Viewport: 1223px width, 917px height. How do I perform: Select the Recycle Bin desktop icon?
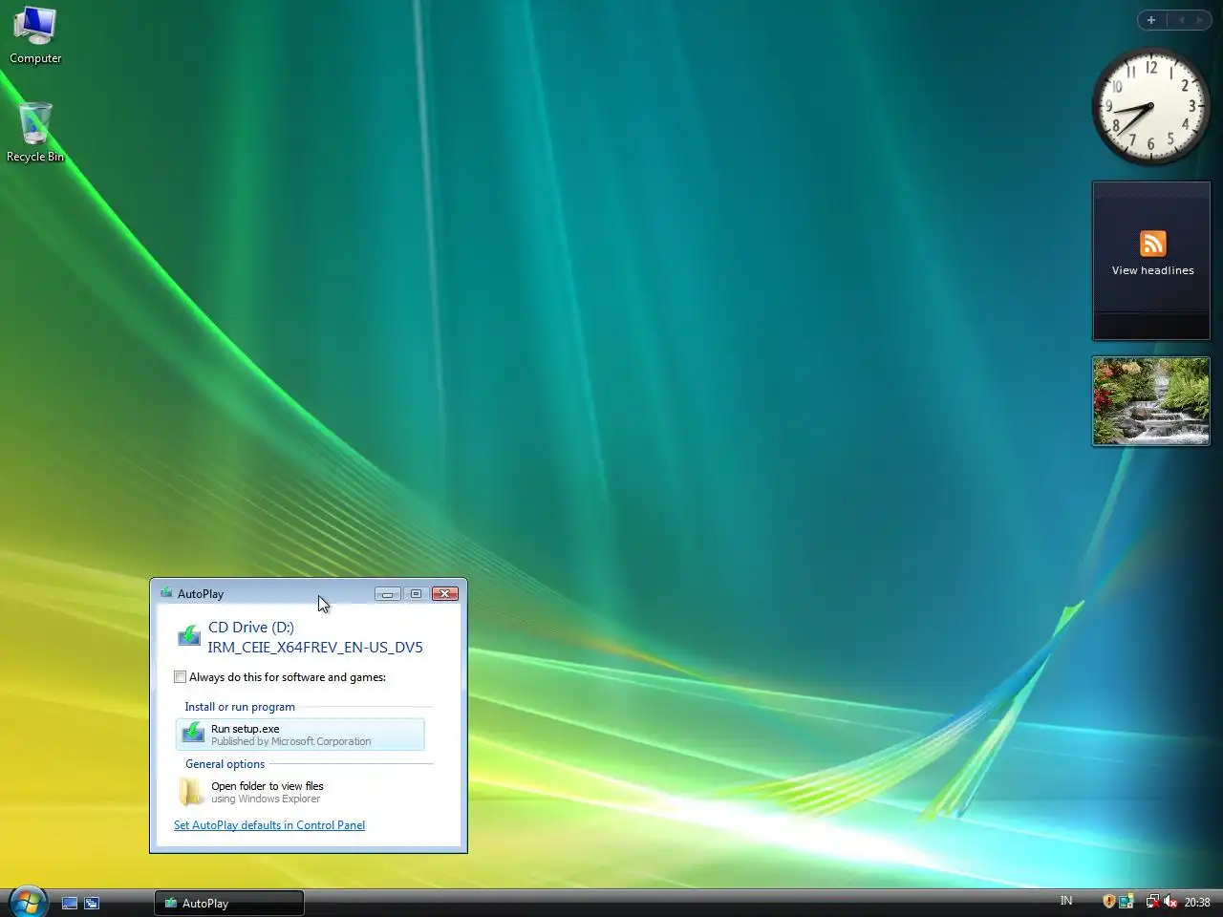pyautogui.click(x=35, y=132)
